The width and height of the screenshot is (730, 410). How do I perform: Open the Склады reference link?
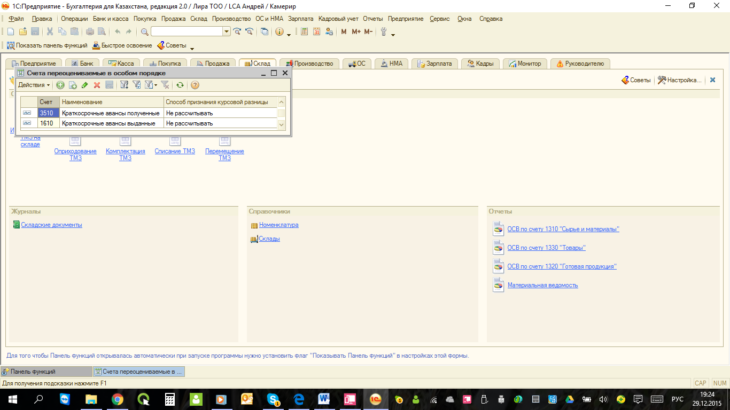(x=269, y=239)
